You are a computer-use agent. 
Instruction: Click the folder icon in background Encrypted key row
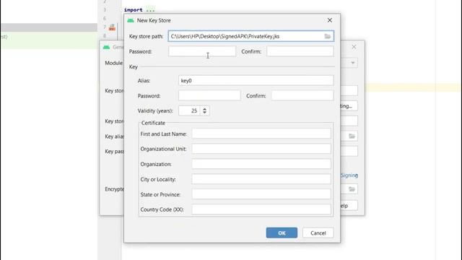click(352, 189)
